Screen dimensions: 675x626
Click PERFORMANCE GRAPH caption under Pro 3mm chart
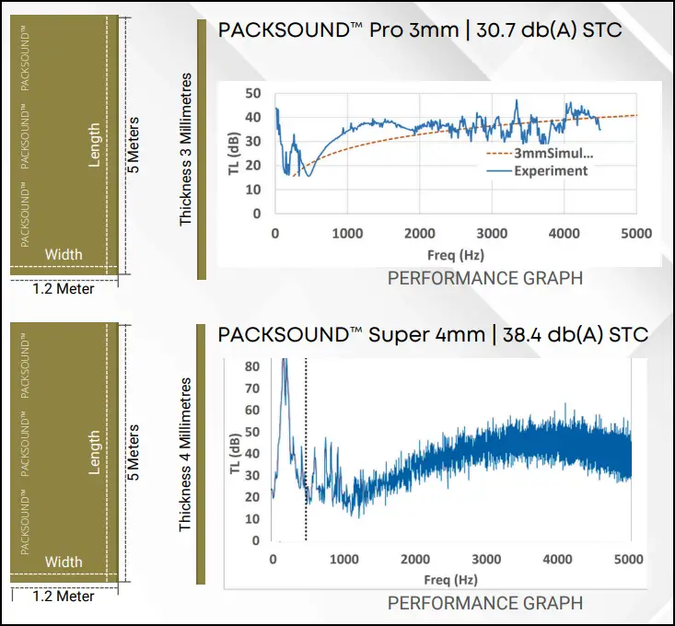(484, 277)
